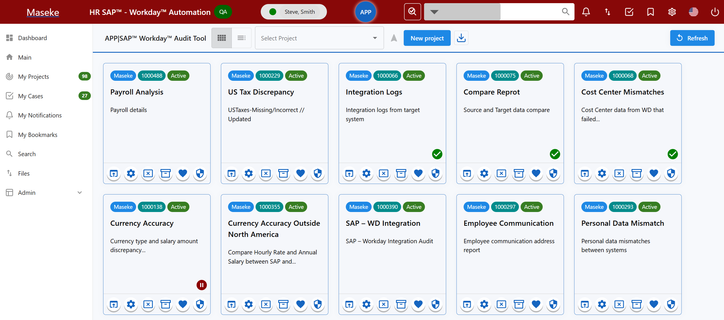Image resolution: width=724 pixels, height=320 pixels.
Task: Open the notifications bell
Action: (x=586, y=12)
